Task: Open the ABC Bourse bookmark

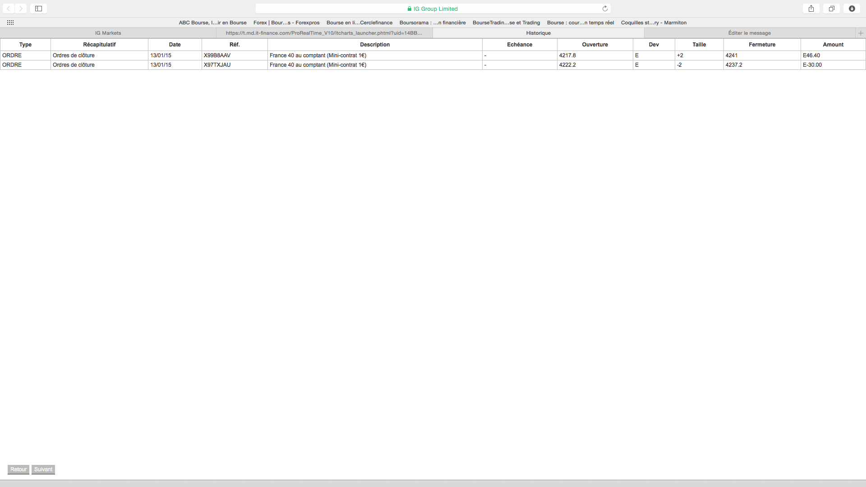Action: (212, 23)
